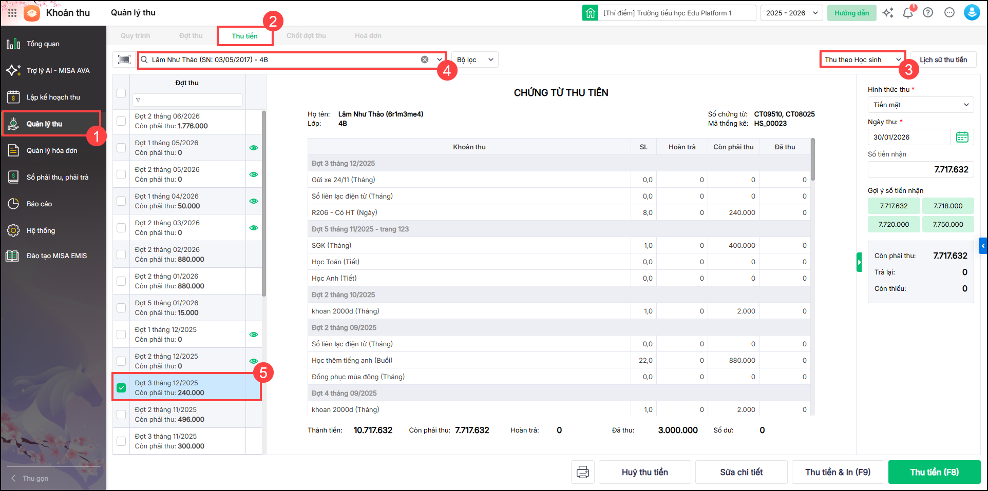988x491 pixels.
Task: Click the barcode scanner icon
Action: pyautogui.click(x=124, y=60)
